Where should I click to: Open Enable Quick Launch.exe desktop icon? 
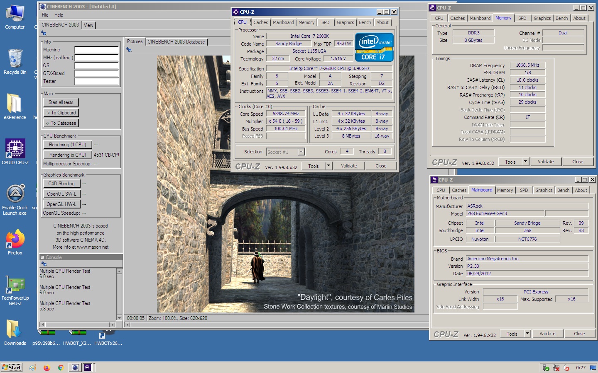coord(15,200)
